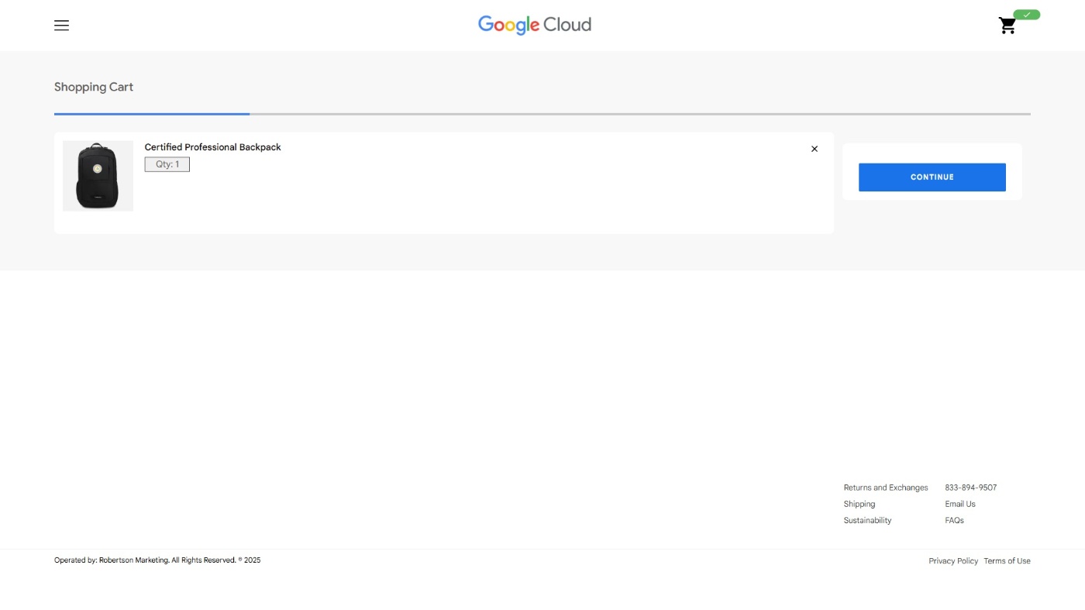Call the 833-894-9507 phone link

pyautogui.click(x=970, y=488)
